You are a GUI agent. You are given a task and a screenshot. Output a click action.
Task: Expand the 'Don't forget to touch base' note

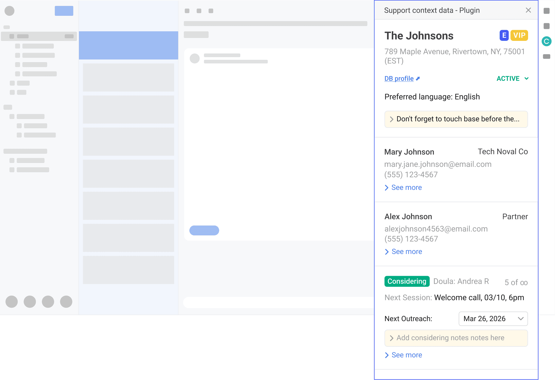click(x=456, y=119)
